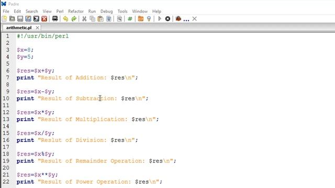
Task: Click the gray X at toolbar end
Action: pyautogui.click(x=194, y=19)
